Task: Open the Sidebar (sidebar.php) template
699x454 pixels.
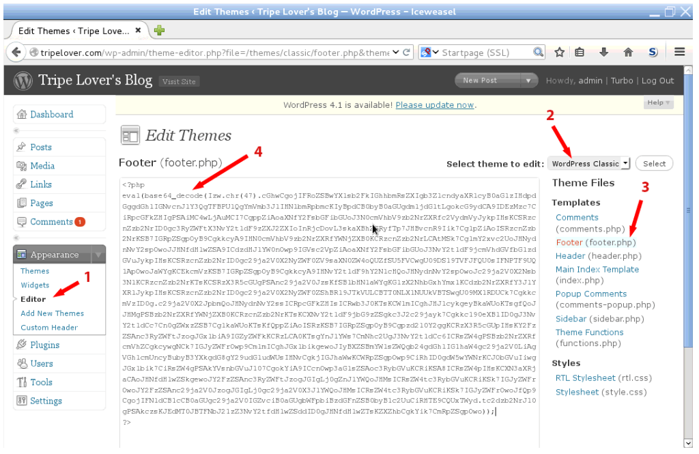Action: [x=571, y=319]
